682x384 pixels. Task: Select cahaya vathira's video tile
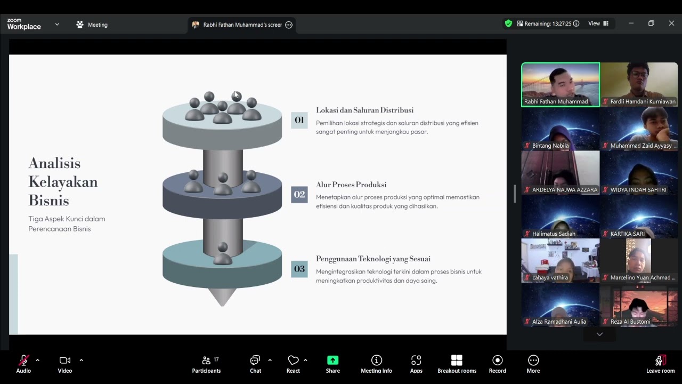561,261
